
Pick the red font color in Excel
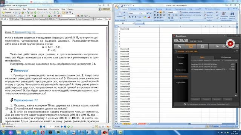(x=149, y=17)
